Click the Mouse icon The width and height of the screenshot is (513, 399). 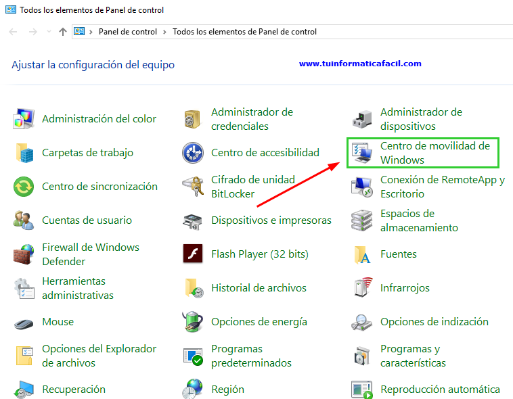pyautogui.click(x=24, y=324)
